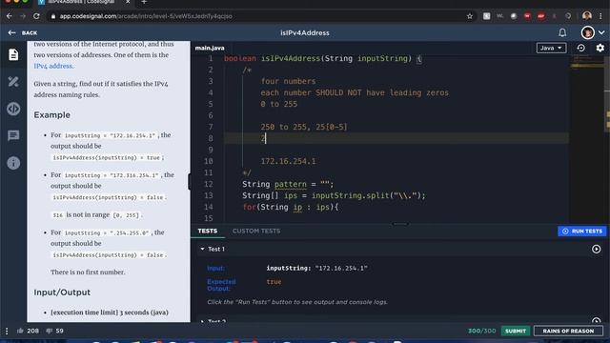The width and height of the screenshot is (610, 343).
Task: Click the address bar URL
Action: tap(146, 16)
